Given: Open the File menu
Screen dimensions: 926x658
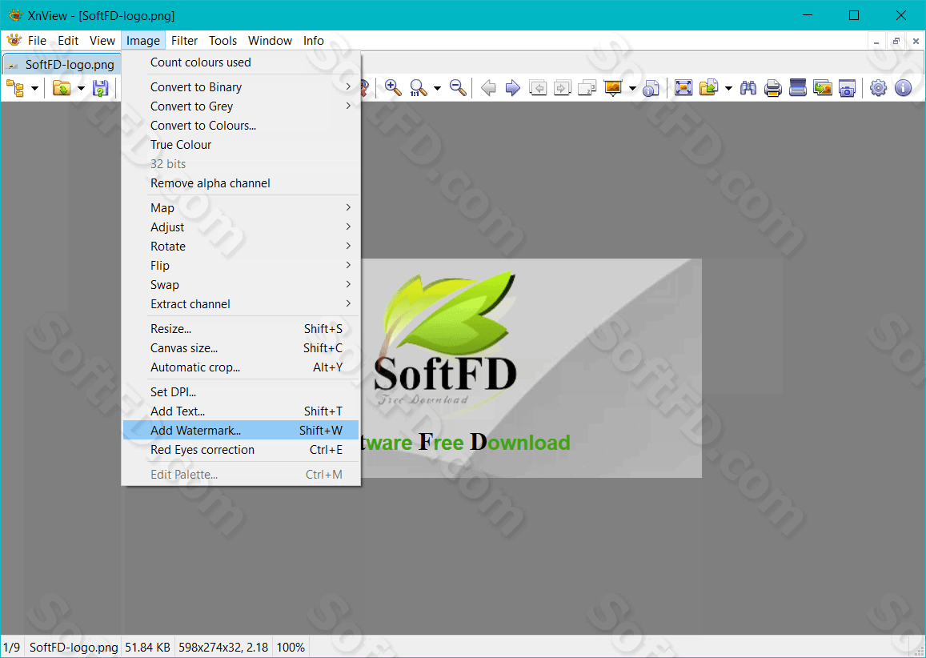Looking at the screenshot, I should 37,40.
